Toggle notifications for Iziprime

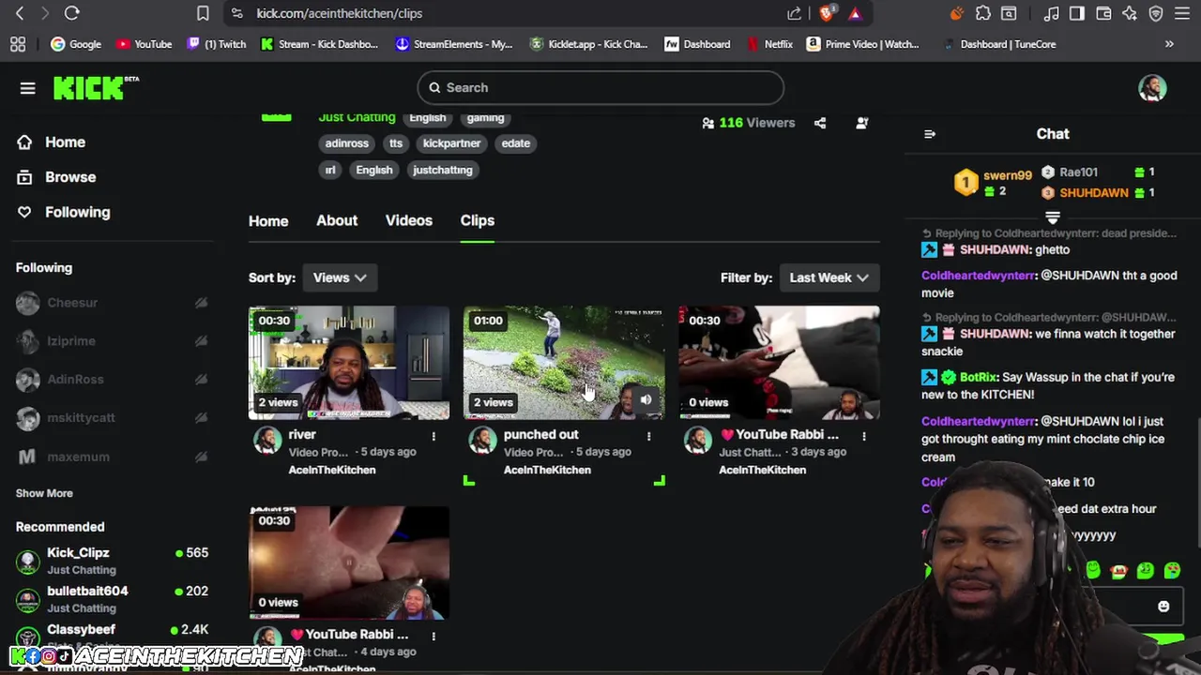[201, 341]
